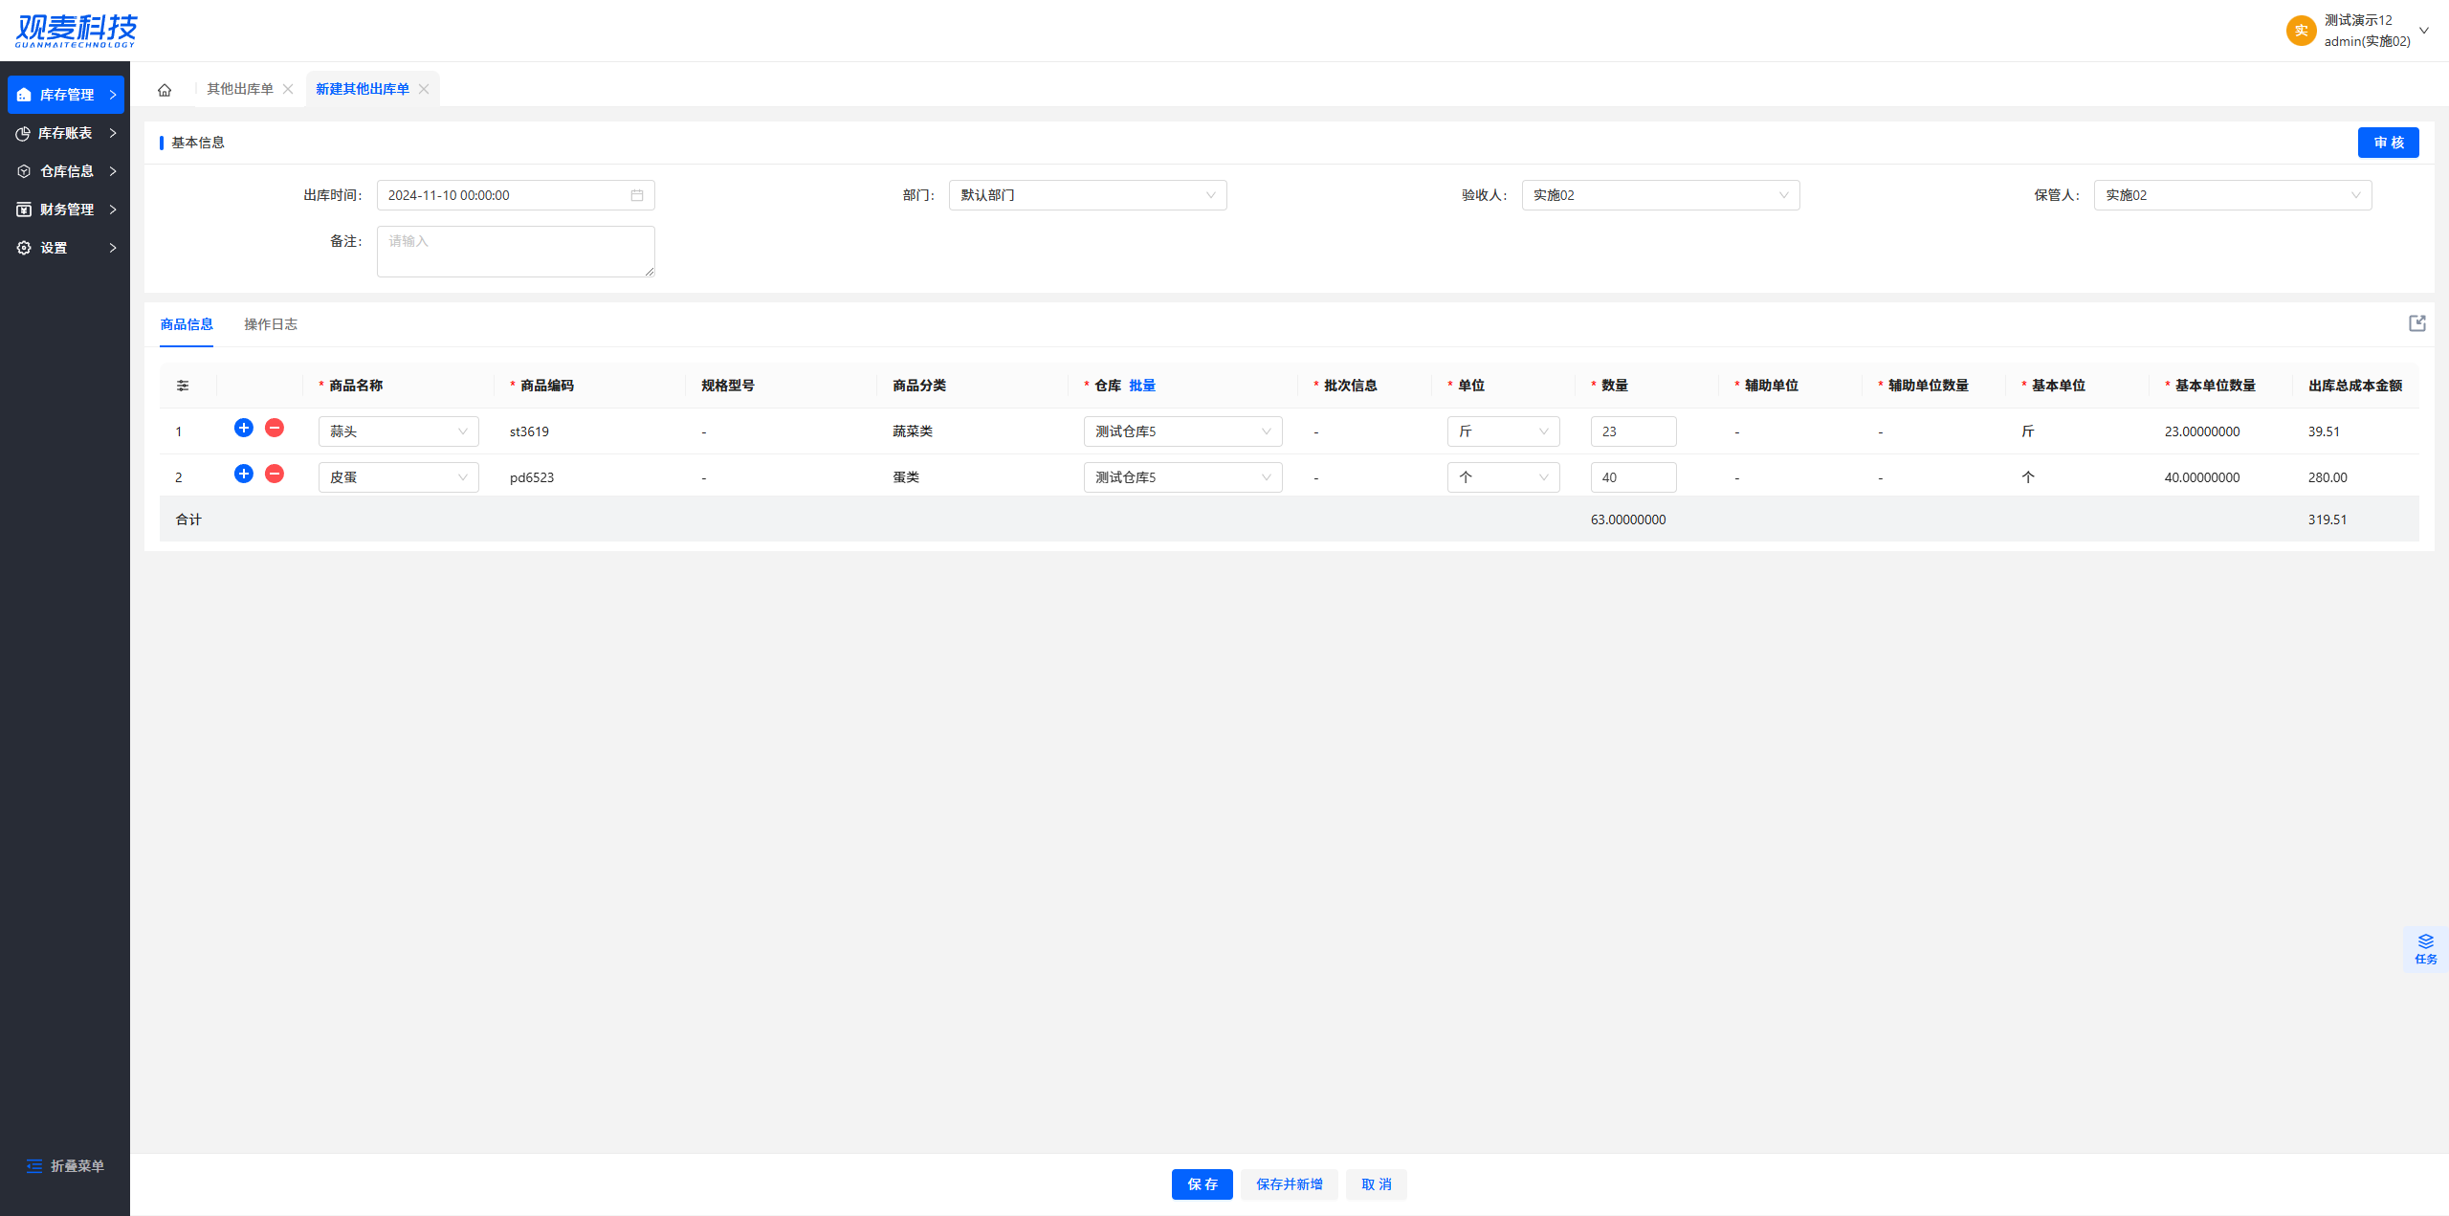This screenshot has height=1216, width=2449.
Task: Click 保存并新增 button
Action: 1289,1184
